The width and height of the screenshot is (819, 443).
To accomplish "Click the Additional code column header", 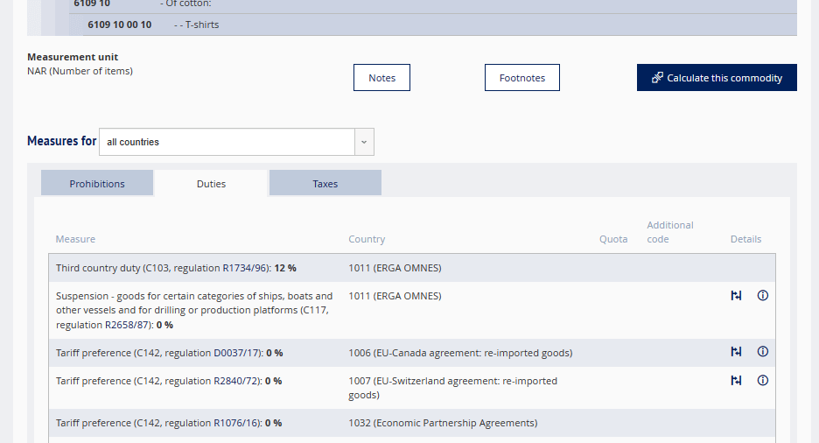I will (670, 232).
